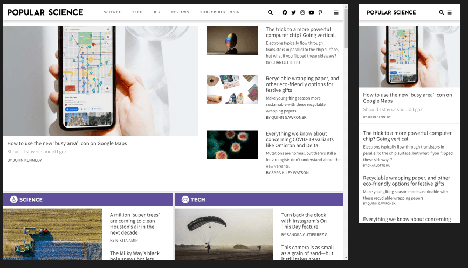468x268 pixels.
Task: Open the Twitter social link
Action: point(293,12)
